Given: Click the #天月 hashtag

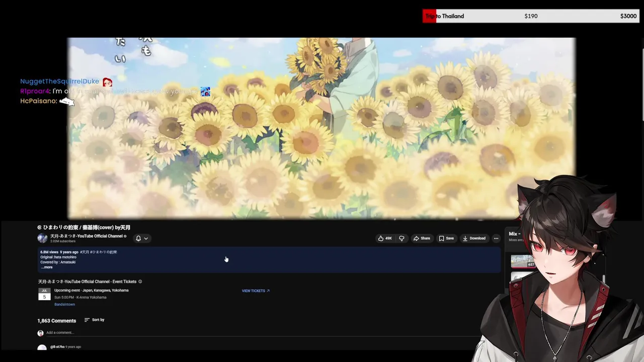Looking at the screenshot, I should (85, 252).
